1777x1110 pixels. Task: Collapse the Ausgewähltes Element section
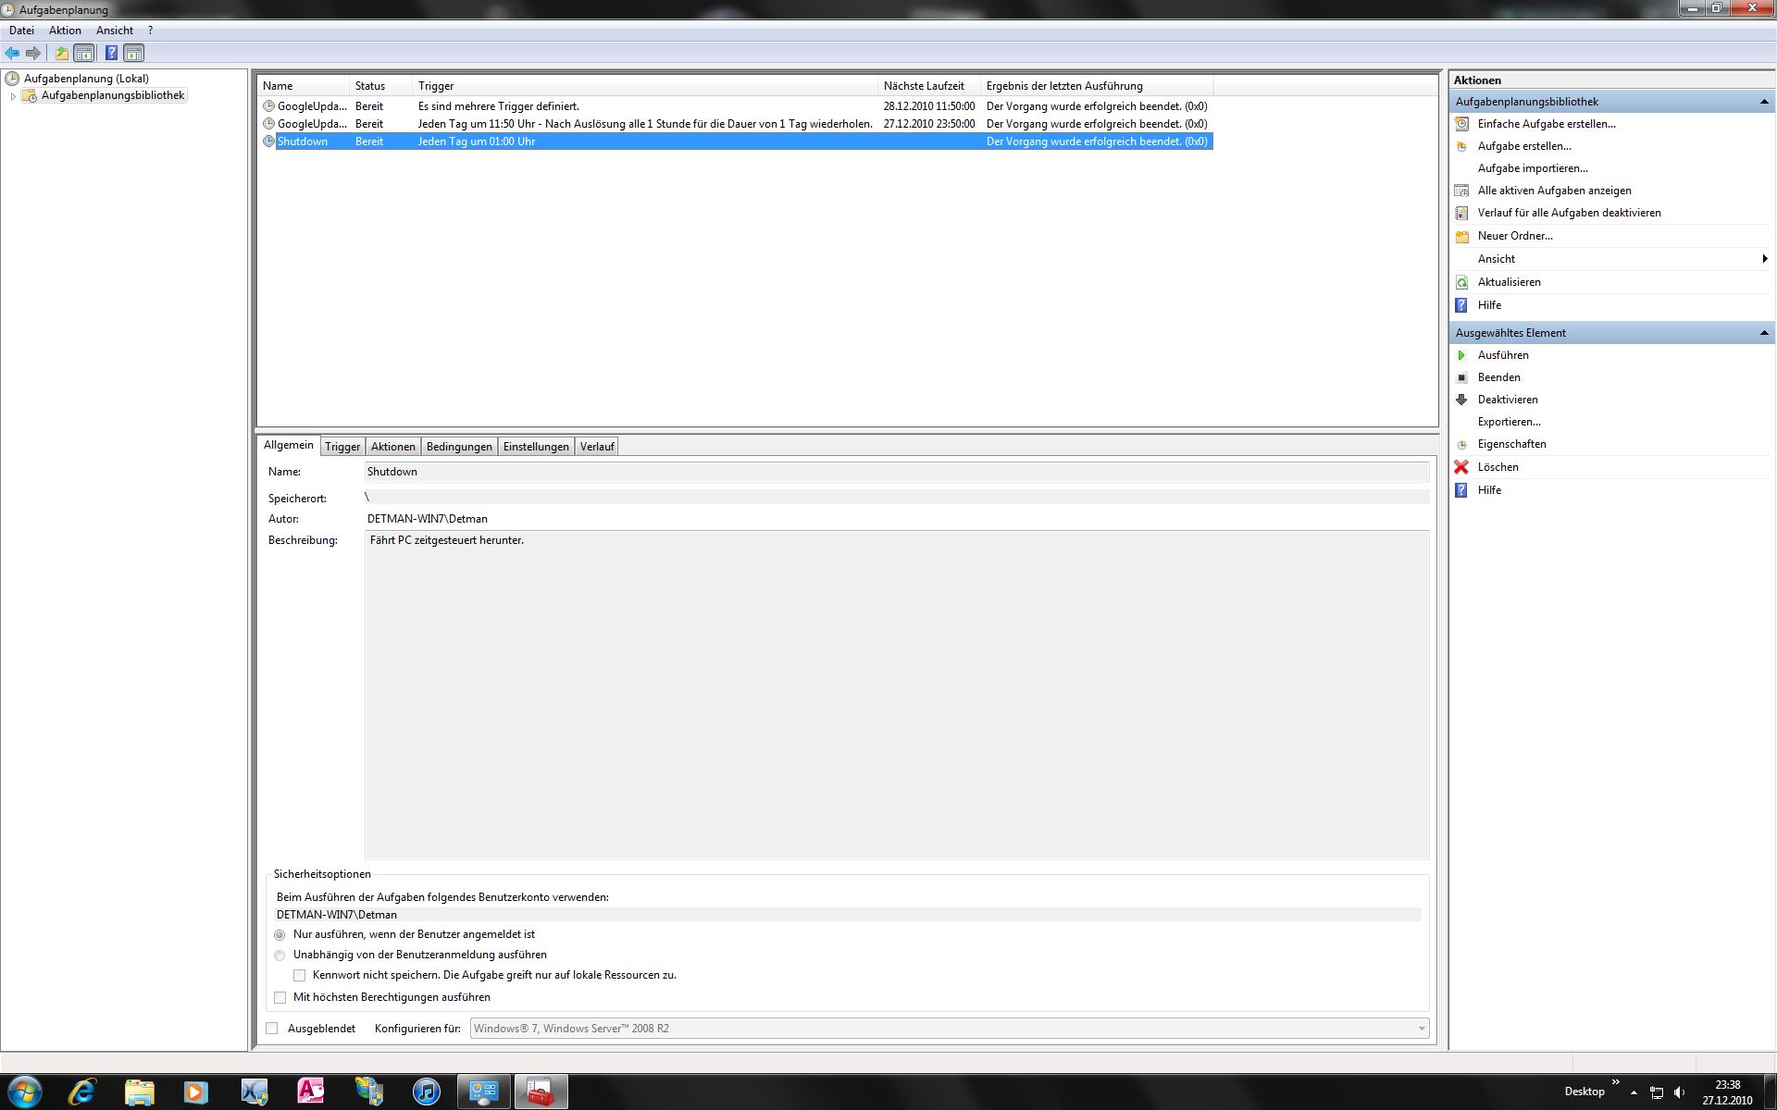[x=1763, y=333]
